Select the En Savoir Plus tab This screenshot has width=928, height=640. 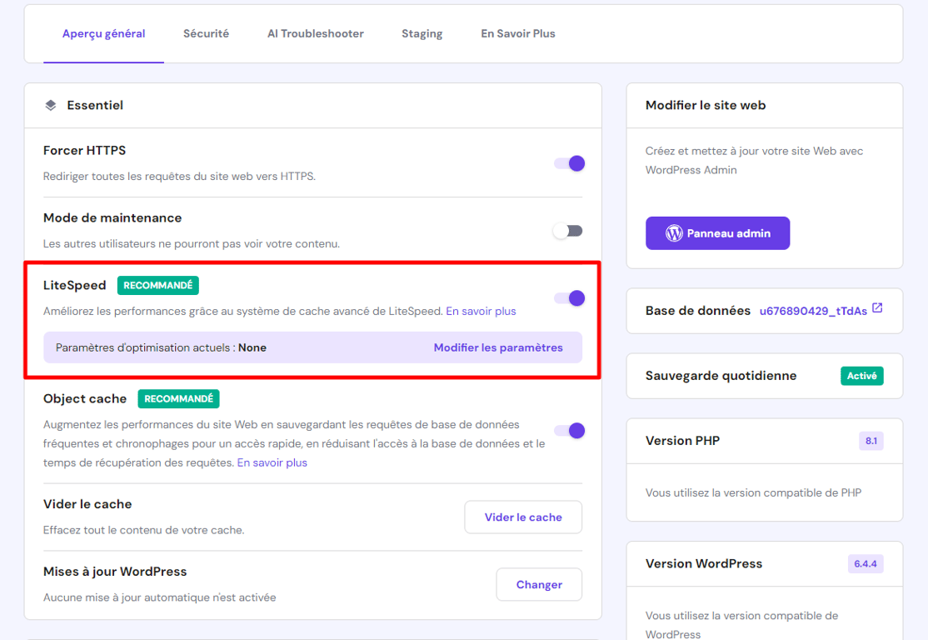click(517, 33)
